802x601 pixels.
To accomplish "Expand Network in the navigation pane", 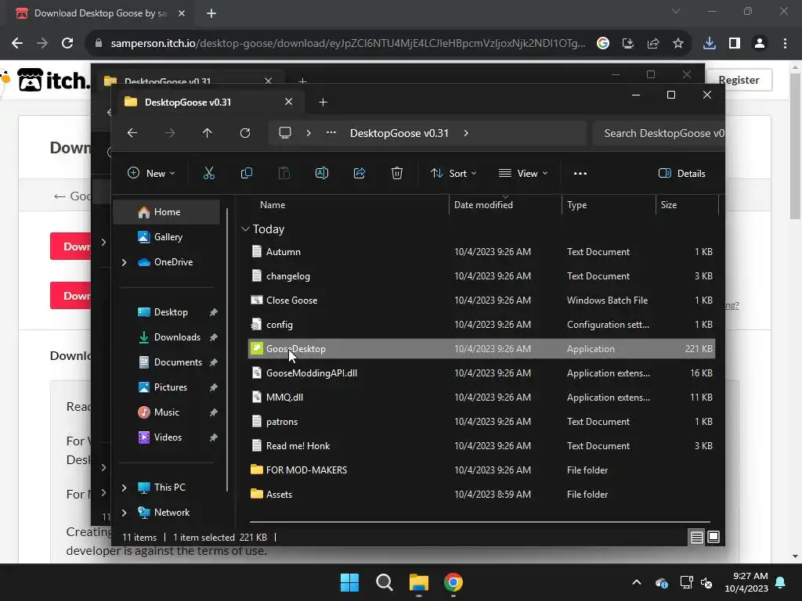I will point(124,513).
